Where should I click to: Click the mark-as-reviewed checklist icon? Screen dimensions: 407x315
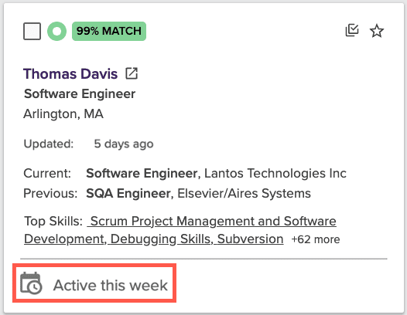352,31
